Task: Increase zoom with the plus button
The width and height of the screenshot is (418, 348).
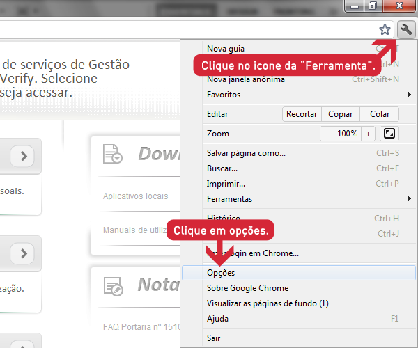Action: coord(368,133)
